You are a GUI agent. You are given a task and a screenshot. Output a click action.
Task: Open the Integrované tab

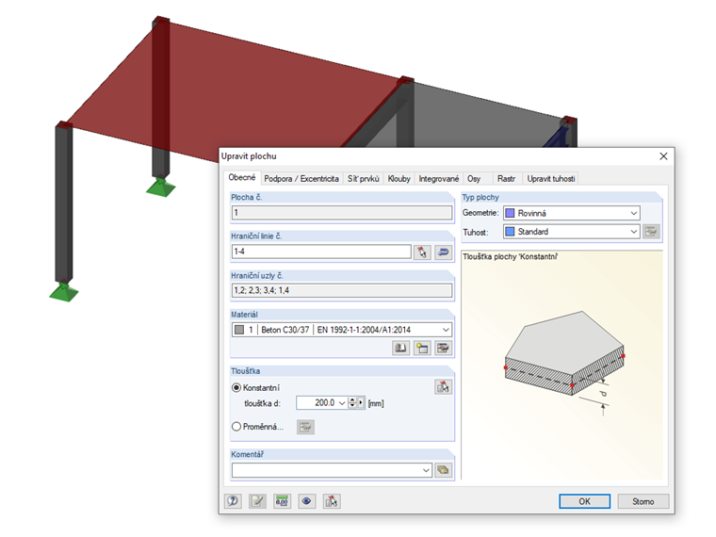click(439, 179)
